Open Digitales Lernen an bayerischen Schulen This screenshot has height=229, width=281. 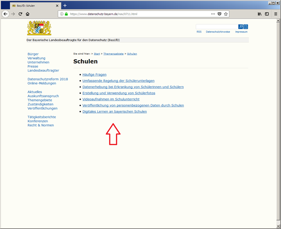114,112
